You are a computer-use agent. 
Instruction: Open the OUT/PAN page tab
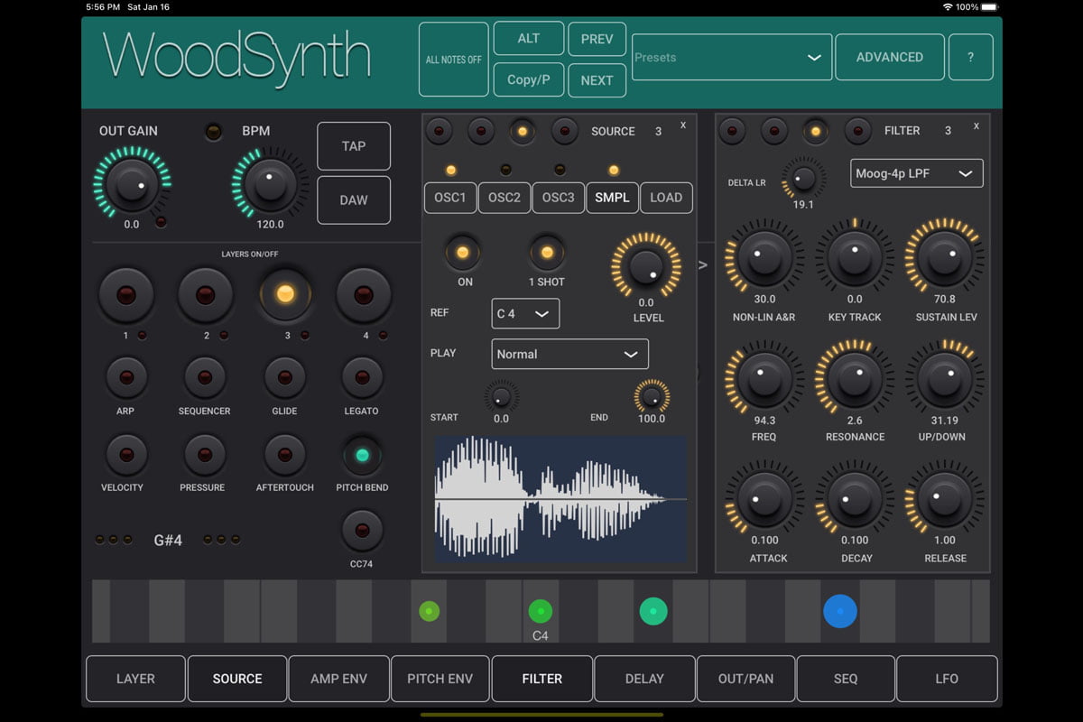(745, 679)
